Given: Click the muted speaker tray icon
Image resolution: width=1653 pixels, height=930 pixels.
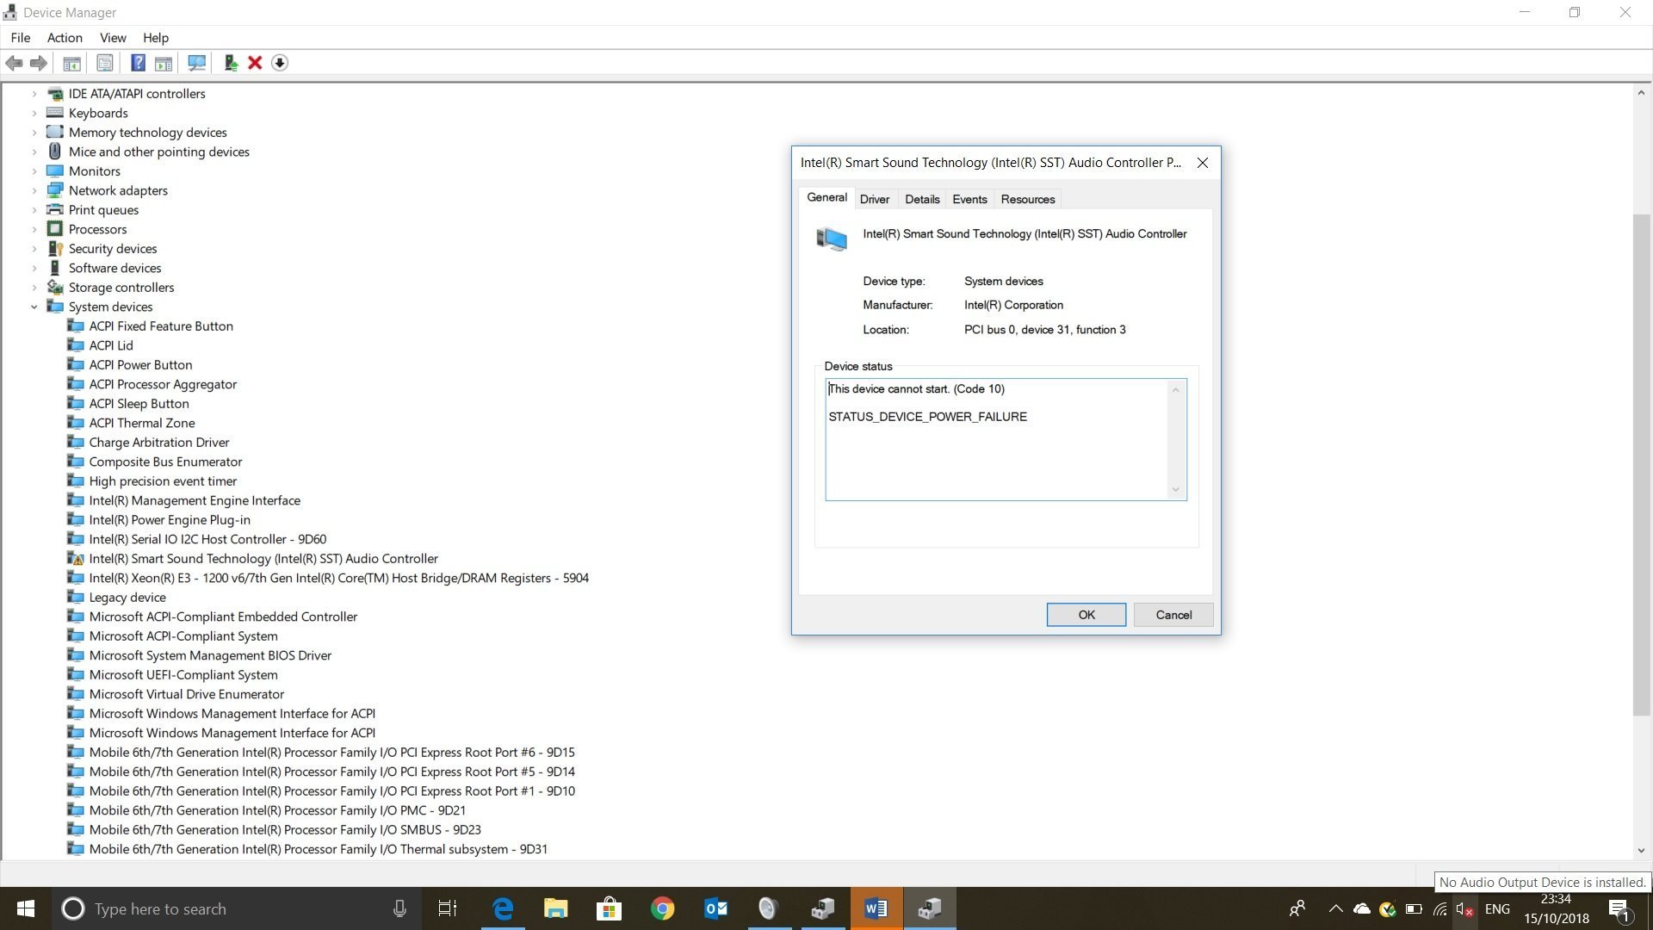Looking at the screenshot, I should click(x=1464, y=908).
